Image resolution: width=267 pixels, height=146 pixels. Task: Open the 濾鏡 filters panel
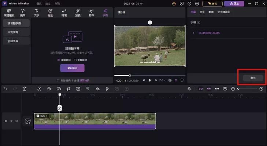[x=78, y=13]
